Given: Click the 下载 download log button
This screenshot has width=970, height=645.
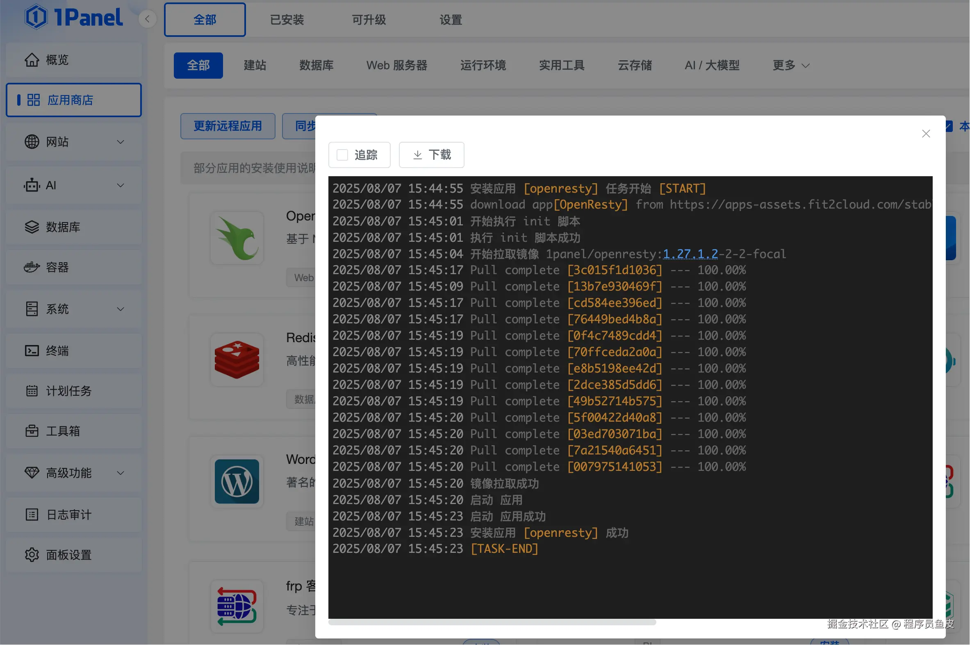Looking at the screenshot, I should click(432, 155).
